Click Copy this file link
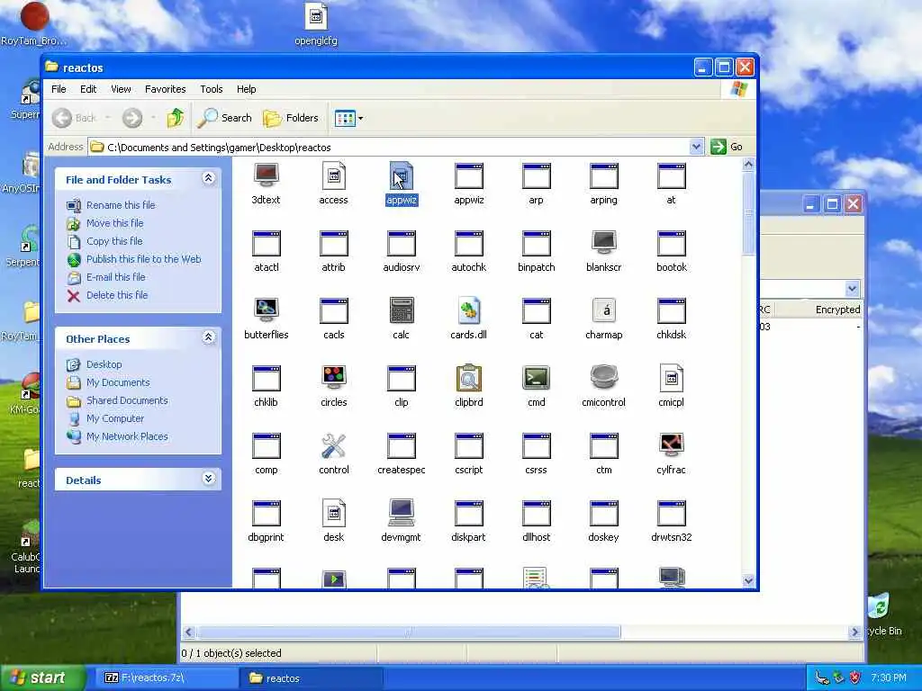This screenshot has height=691, width=922. pyautogui.click(x=114, y=241)
